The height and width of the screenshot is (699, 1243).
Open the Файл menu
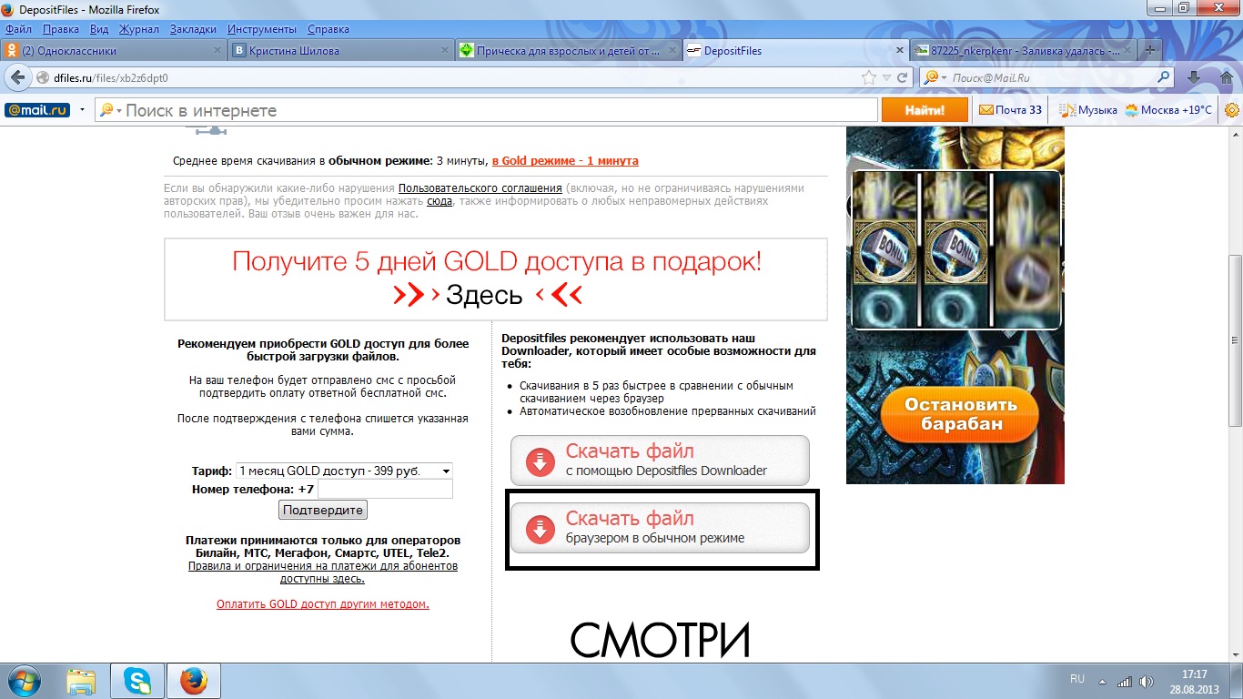pyautogui.click(x=18, y=29)
